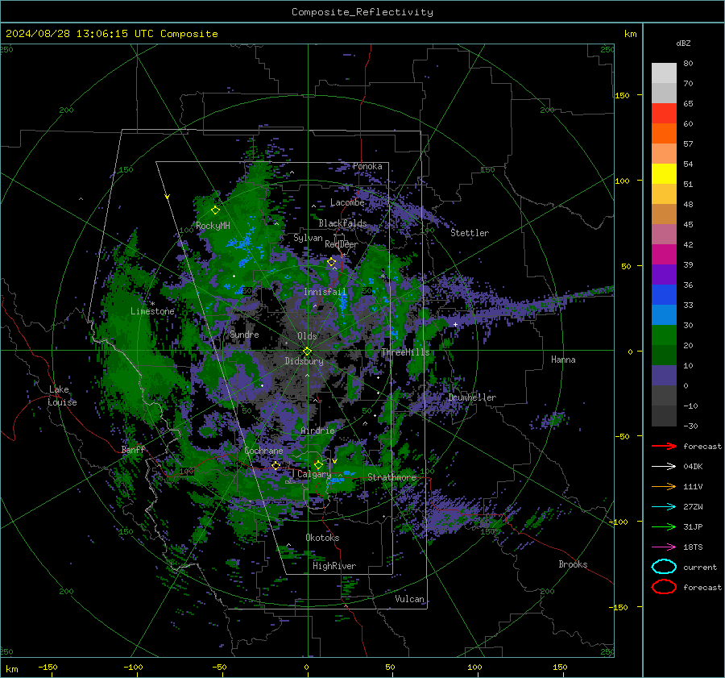This screenshot has width=725, height=678.
Task: Click the yellow diamond marker above RockyMH
Action: coord(215,210)
